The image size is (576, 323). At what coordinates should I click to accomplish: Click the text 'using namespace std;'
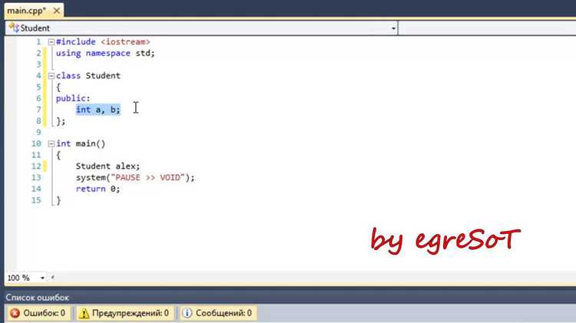[x=105, y=53]
